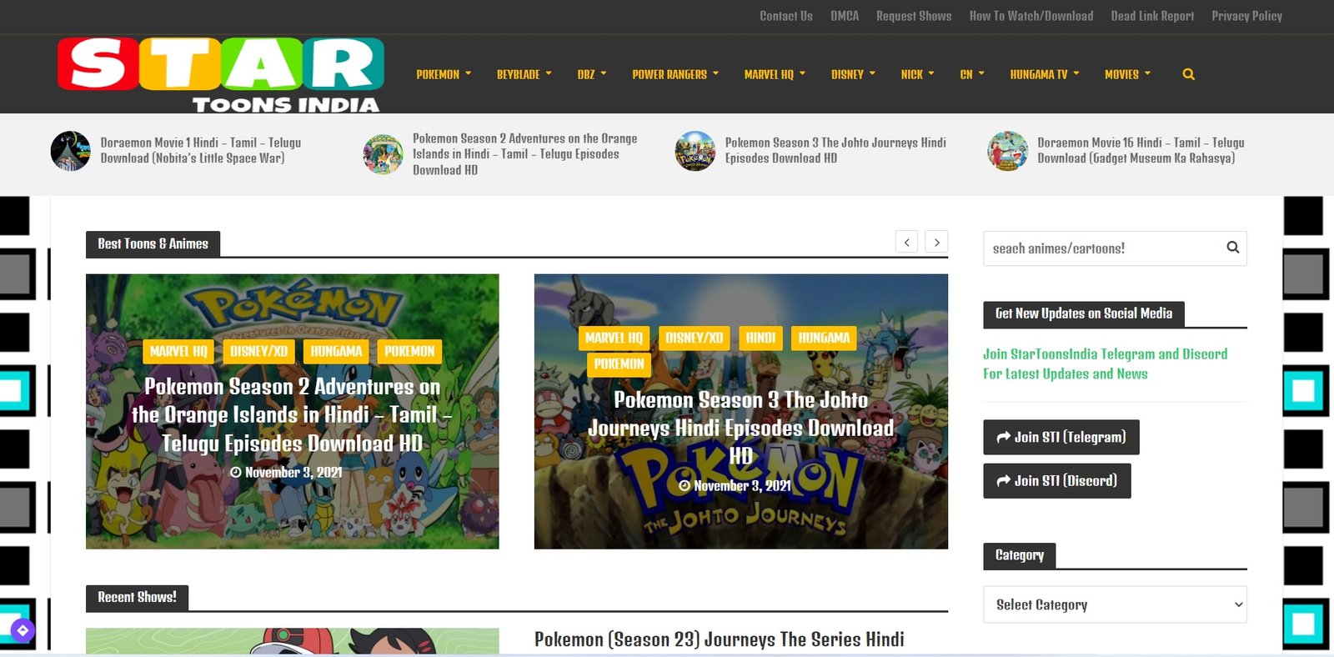The height and width of the screenshot is (657, 1334).
Task: Click the sidebar search magnifier button
Action: point(1232,248)
